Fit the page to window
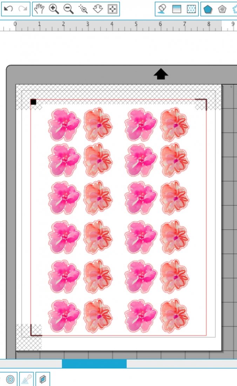 (x=112, y=9)
